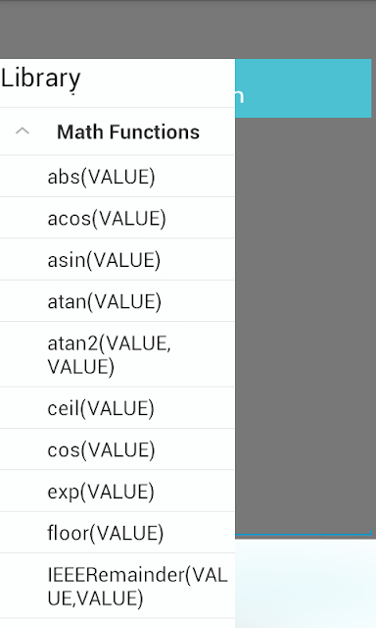
Task: Click the teal button behind the drawer
Action: pos(304,88)
